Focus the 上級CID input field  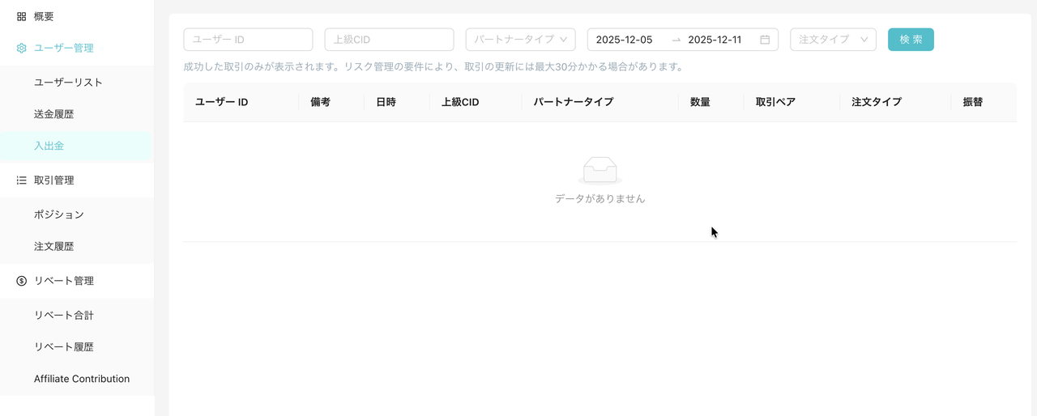389,40
